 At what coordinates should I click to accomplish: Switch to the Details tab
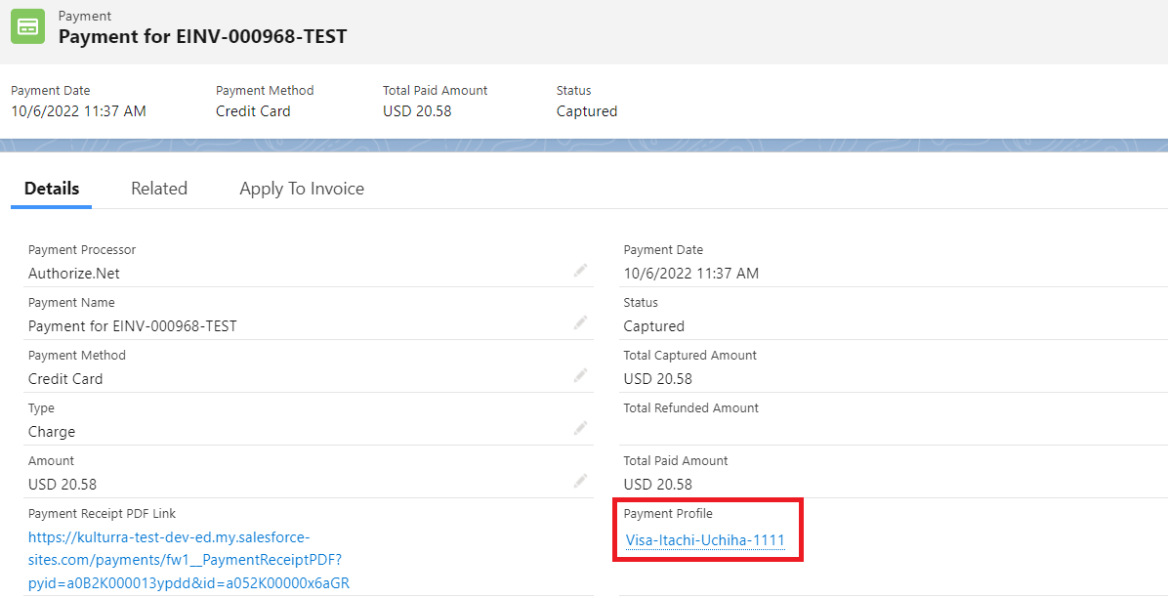click(x=52, y=189)
